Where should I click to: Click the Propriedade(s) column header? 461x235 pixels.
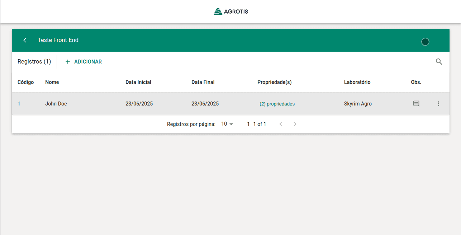tap(275, 82)
